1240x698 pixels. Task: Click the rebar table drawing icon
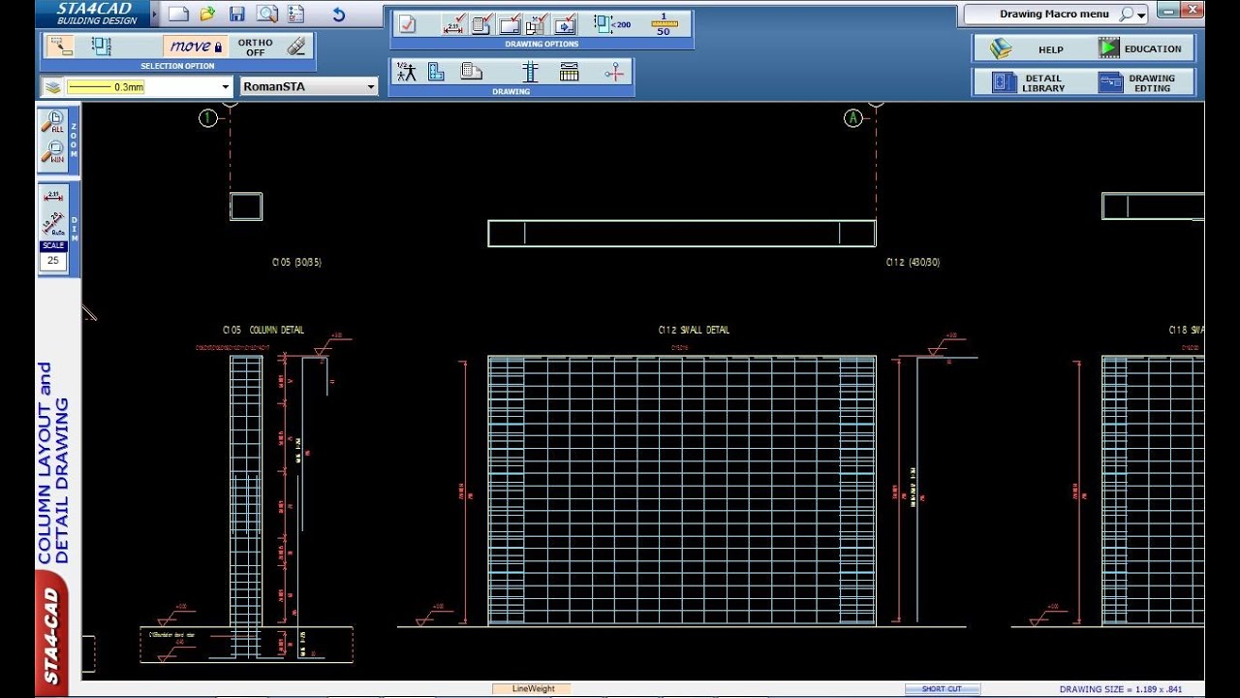pyautogui.click(x=570, y=72)
